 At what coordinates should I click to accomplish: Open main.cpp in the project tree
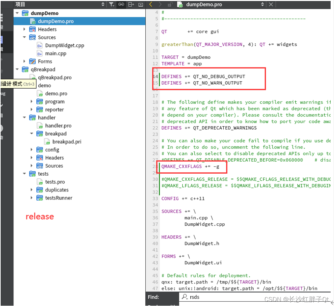(55, 53)
